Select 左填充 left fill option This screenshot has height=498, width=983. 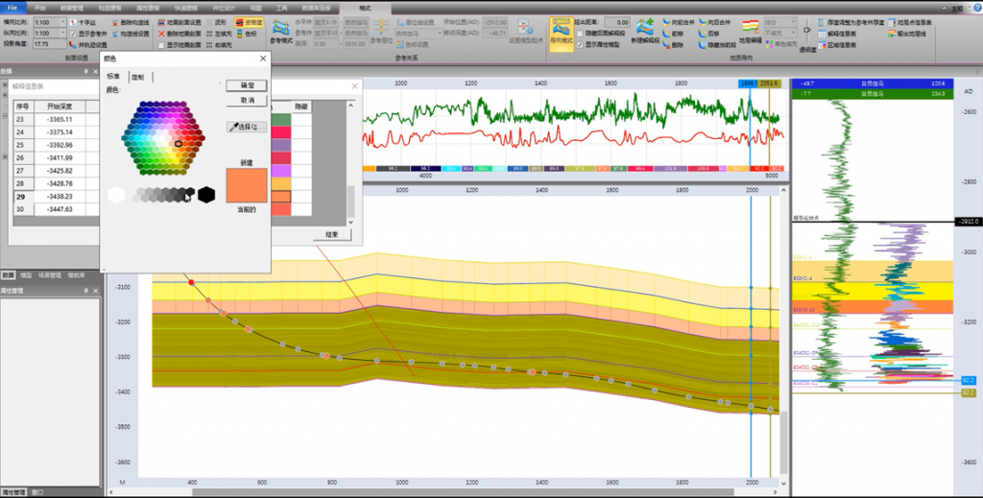click(219, 34)
